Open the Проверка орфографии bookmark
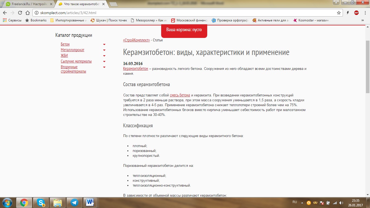 (230, 20)
